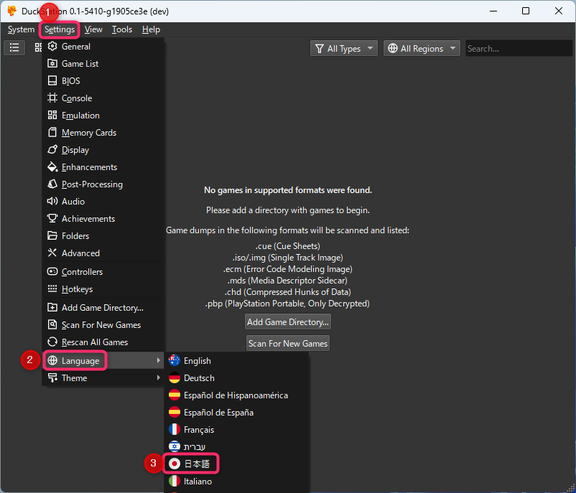Click the Add Game Directory... button
The width and height of the screenshot is (576, 493).
(x=287, y=322)
